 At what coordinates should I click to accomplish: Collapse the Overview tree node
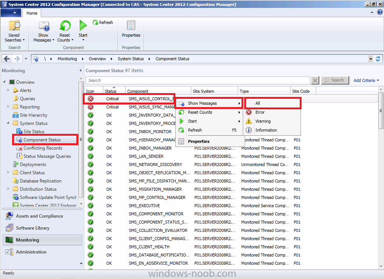coord(4,81)
